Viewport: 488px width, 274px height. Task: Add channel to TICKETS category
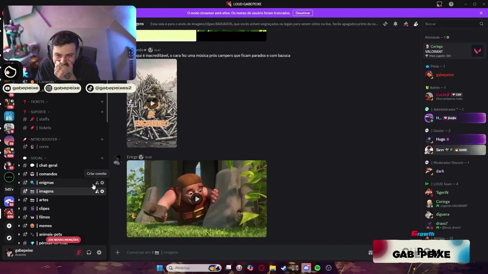(x=102, y=102)
